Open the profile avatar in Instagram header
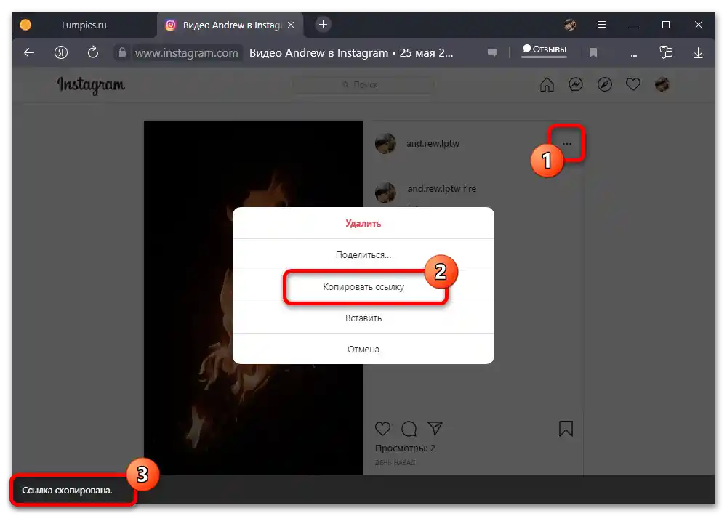 tap(662, 84)
